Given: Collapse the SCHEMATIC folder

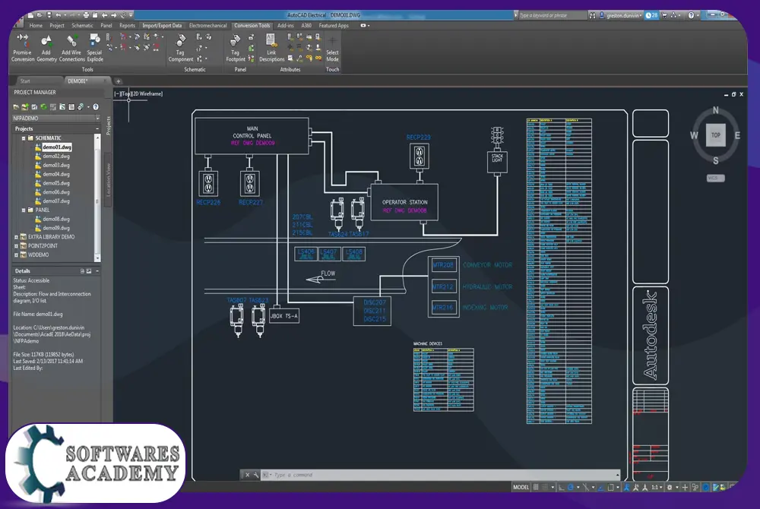Looking at the screenshot, I should click(x=24, y=138).
